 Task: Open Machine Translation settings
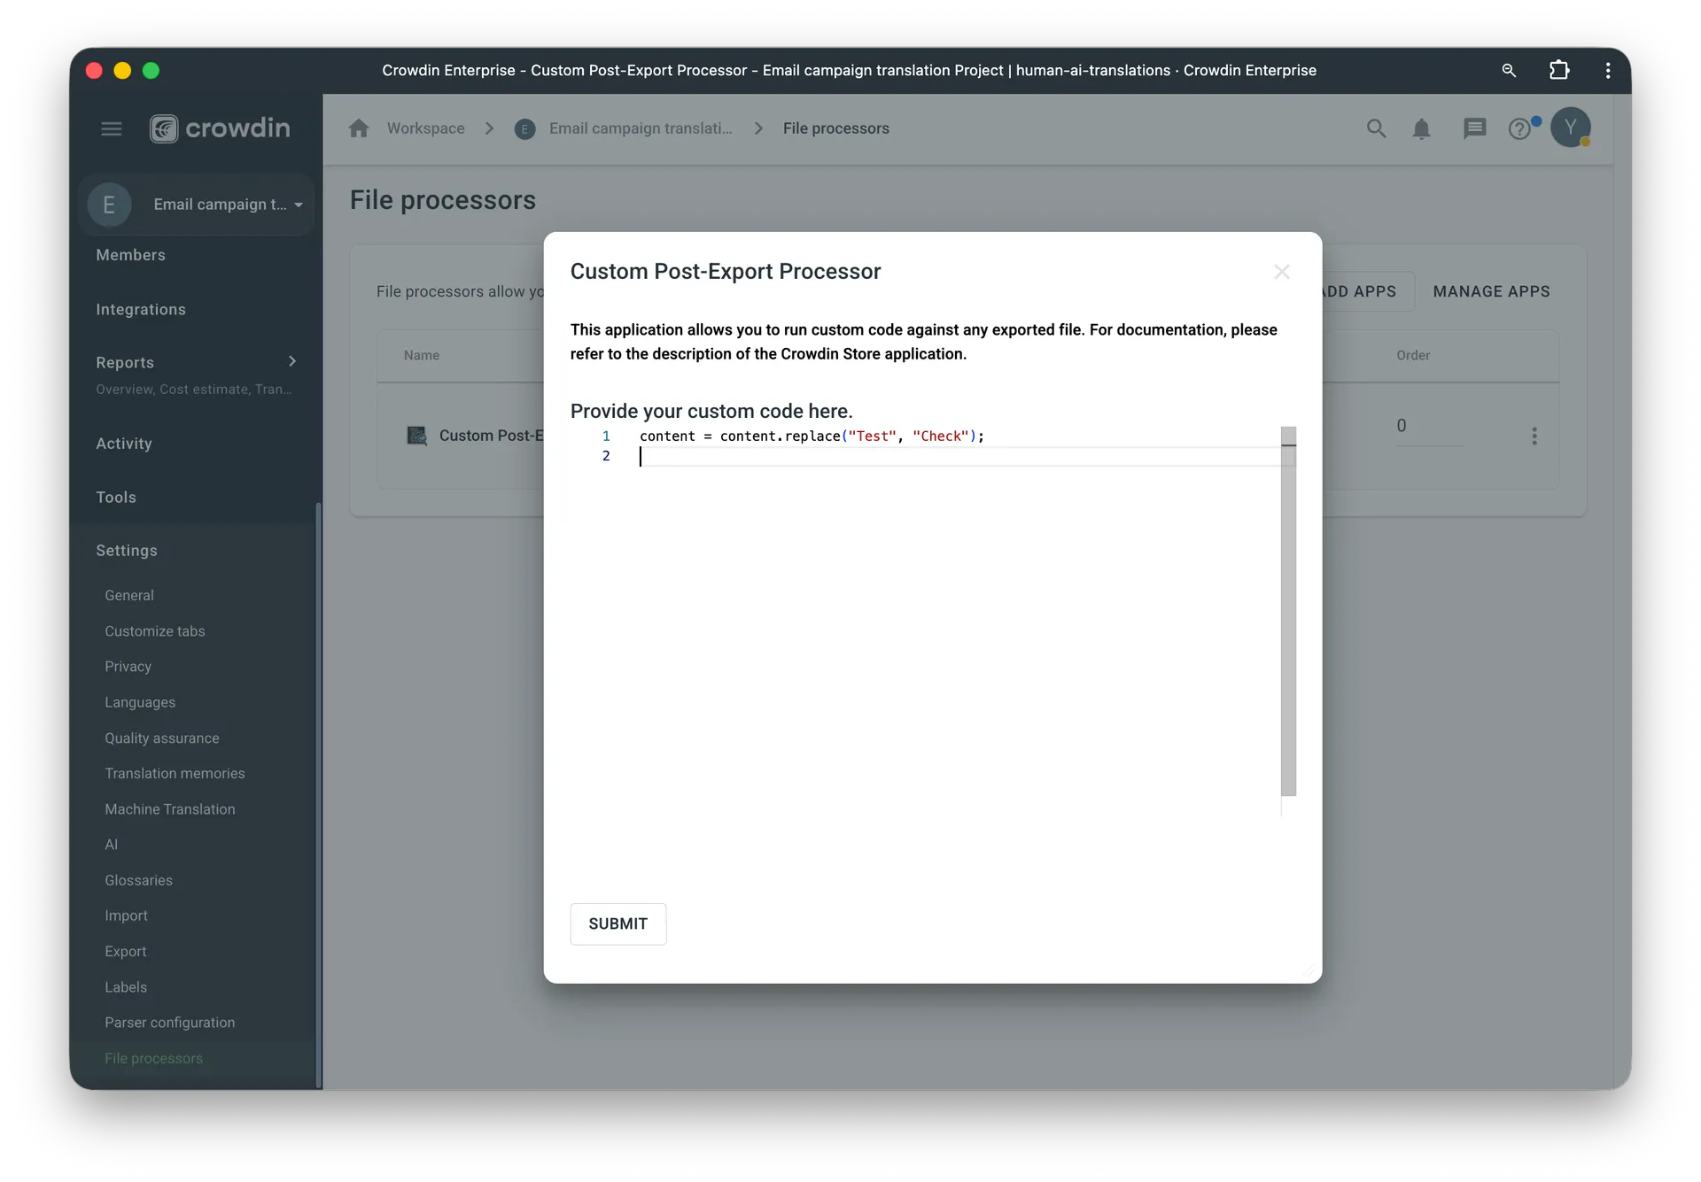170,809
